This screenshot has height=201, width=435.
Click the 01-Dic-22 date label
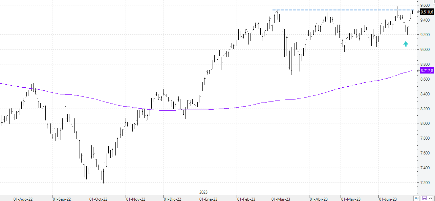tap(172, 199)
